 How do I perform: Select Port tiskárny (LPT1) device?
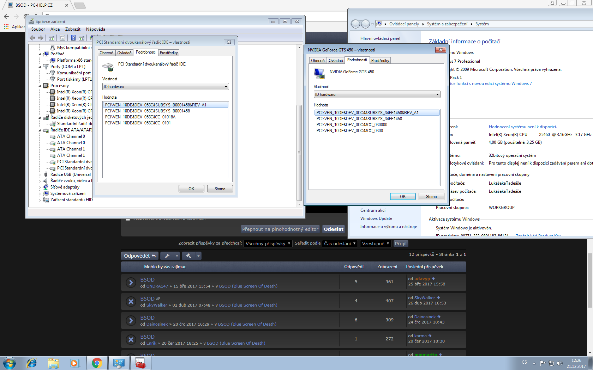74,79
